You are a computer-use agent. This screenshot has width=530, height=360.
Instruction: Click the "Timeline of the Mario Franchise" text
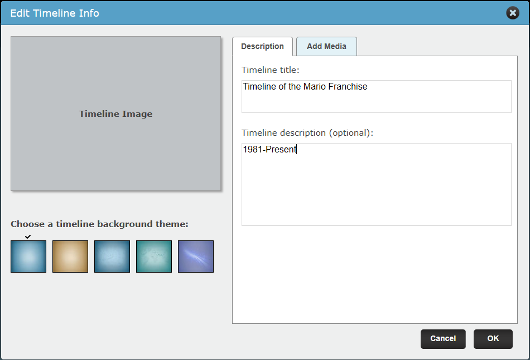pyautogui.click(x=305, y=87)
